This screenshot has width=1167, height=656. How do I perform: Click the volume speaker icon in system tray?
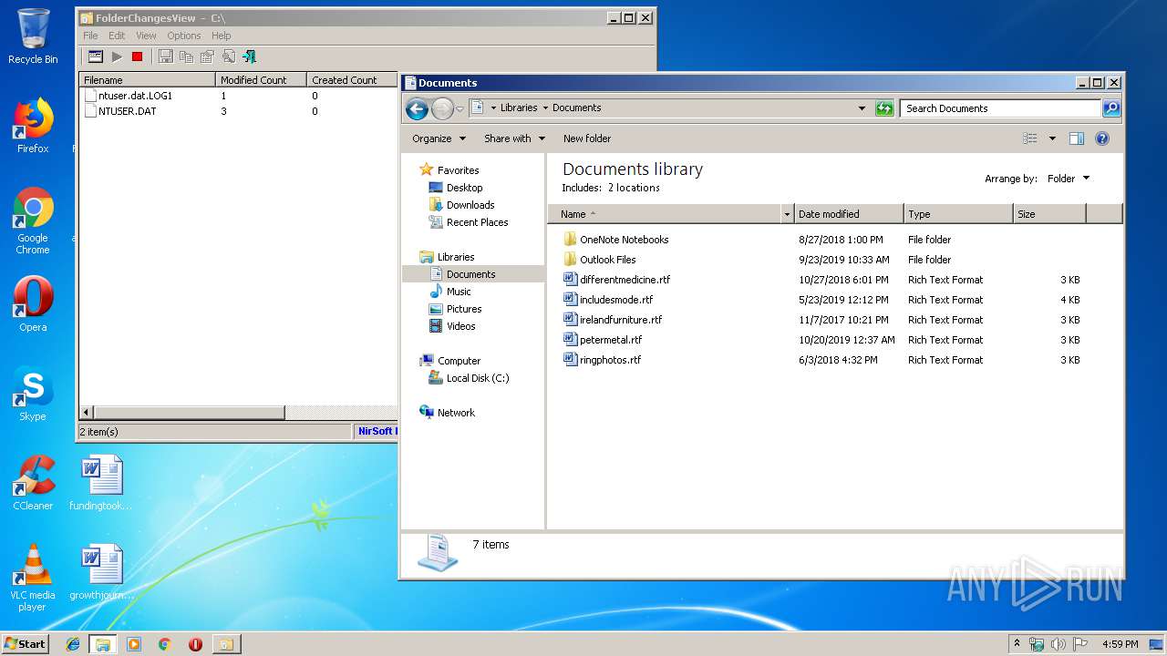coord(1059,644)
